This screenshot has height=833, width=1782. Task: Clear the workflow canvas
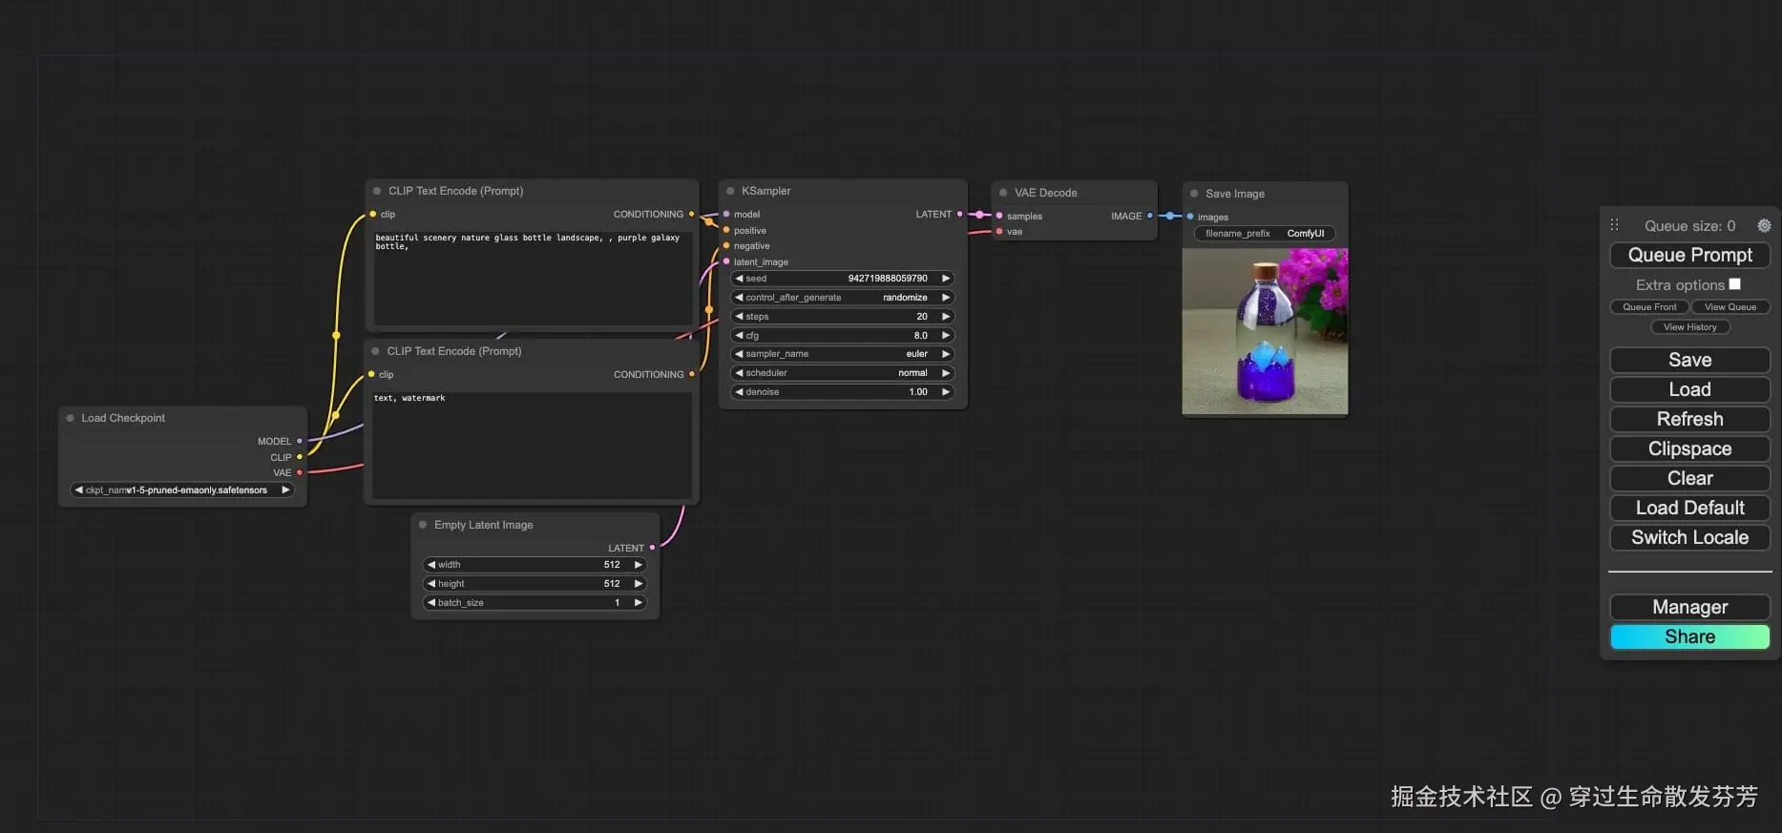1689,478
